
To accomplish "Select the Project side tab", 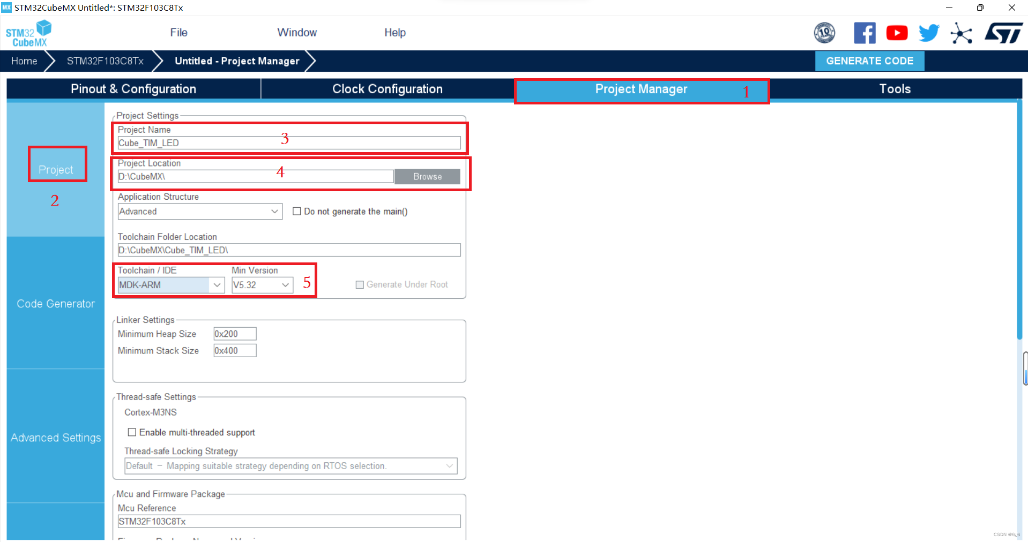I will tap(56, 169).
